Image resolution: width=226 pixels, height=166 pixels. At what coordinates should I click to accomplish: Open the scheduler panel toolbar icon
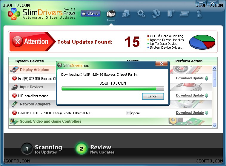coord(184,14)
